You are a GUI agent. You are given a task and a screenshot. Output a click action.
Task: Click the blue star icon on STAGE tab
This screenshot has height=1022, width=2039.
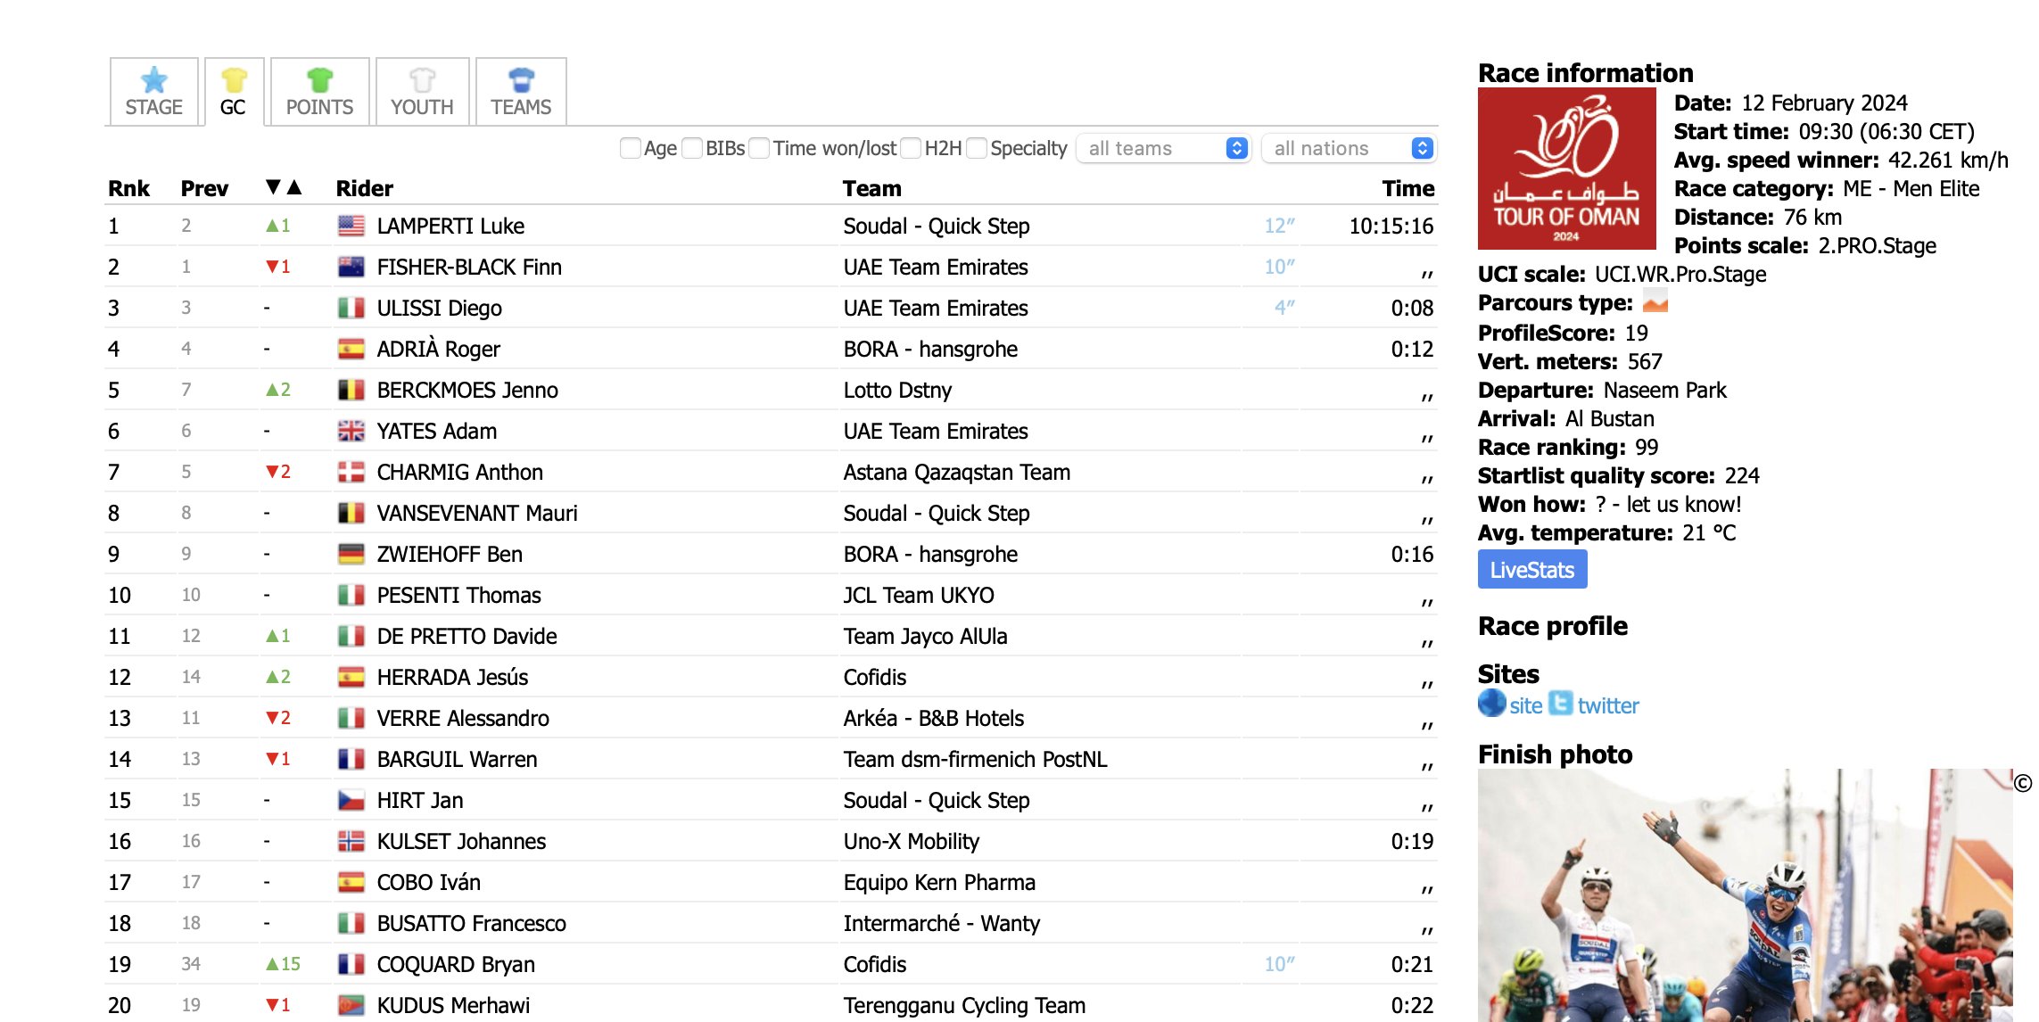pyautogui.click(x=154, y=79)
